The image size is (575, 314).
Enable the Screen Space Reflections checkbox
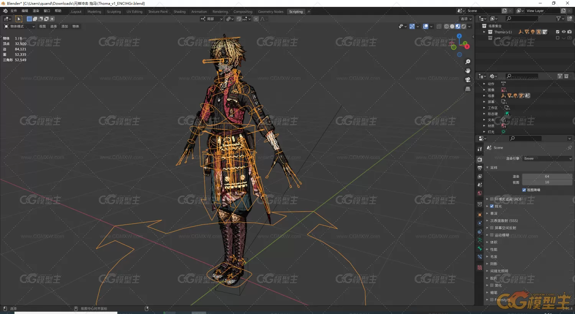click(492, 228)
